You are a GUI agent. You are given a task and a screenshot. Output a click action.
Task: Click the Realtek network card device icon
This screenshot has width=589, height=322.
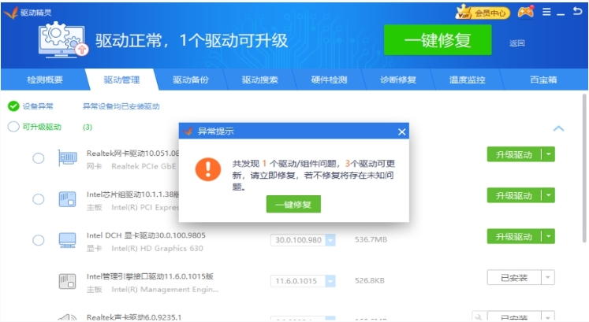68,158
